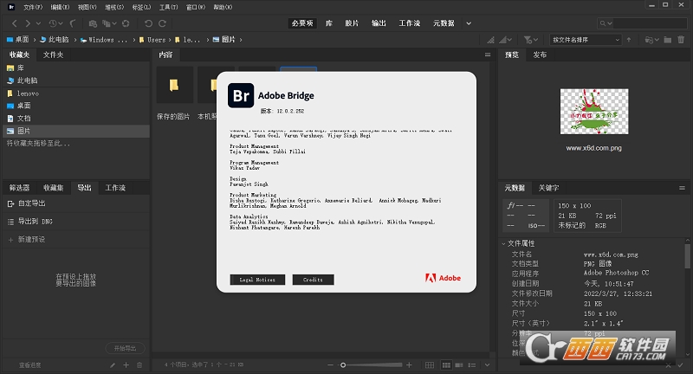
Task: Open the sort by filename dropdown
Action: coord(586,40)
